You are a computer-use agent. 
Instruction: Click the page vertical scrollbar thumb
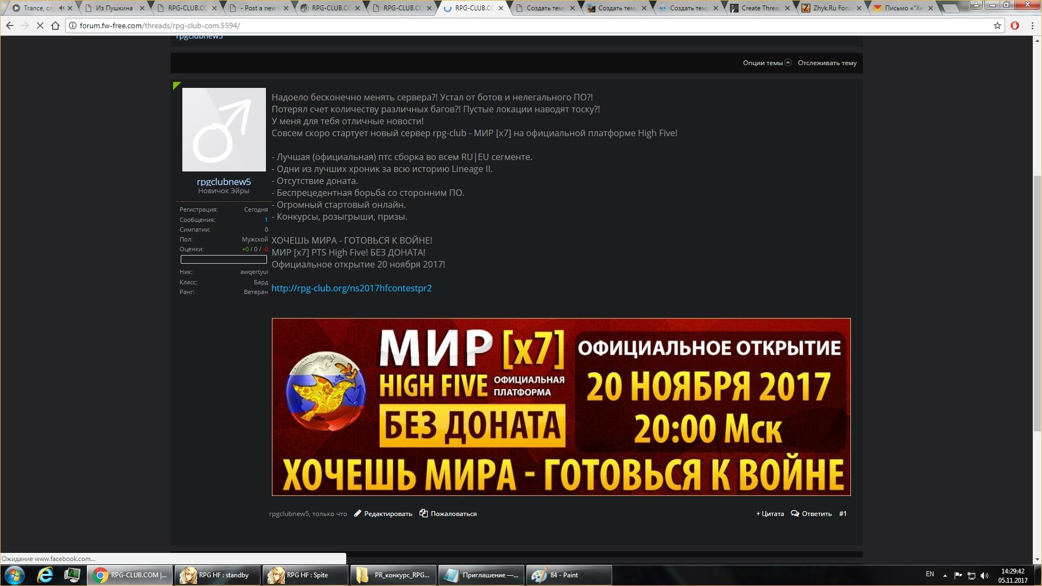[x=1037, y=304]
